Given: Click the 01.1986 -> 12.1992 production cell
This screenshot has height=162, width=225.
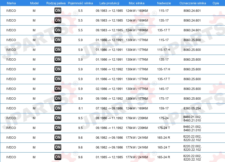Looking at the screenshot, I should (x=109, y=69).
